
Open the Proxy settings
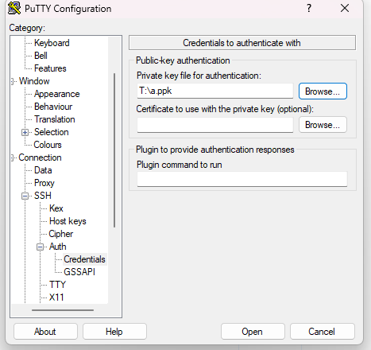point(44,183)
